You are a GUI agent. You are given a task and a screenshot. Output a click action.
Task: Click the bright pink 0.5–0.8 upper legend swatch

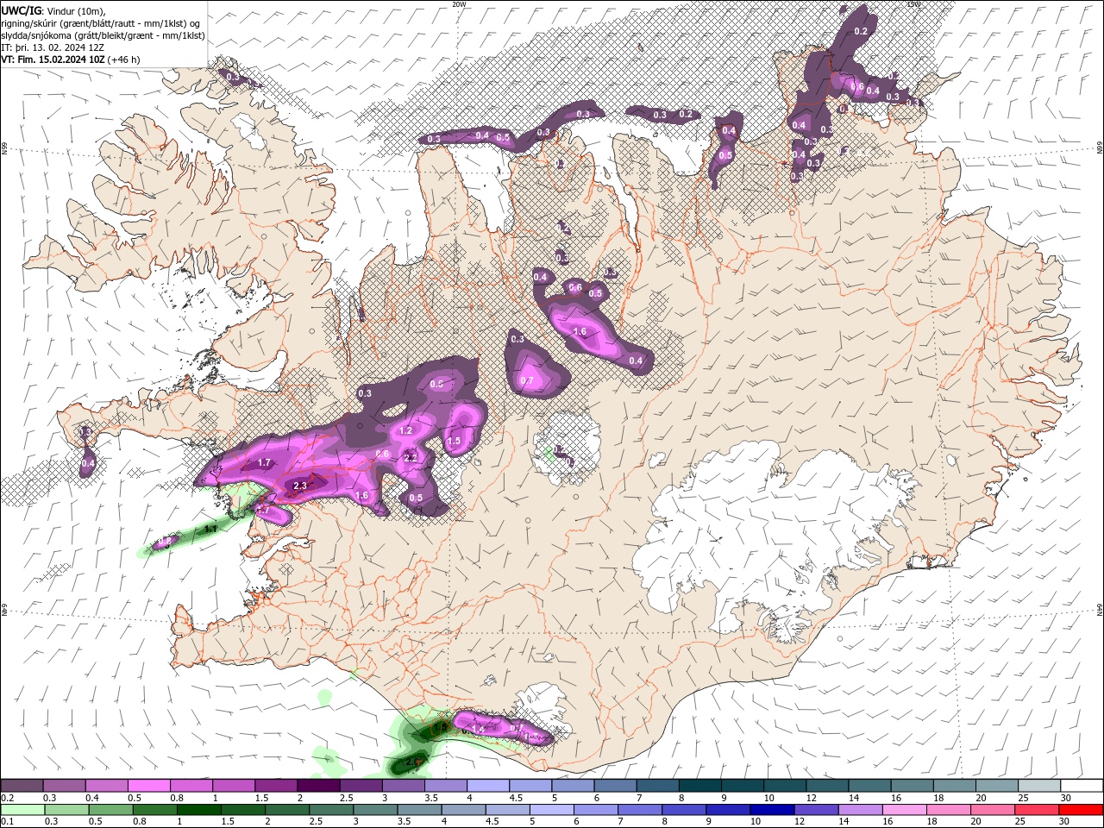148,786
